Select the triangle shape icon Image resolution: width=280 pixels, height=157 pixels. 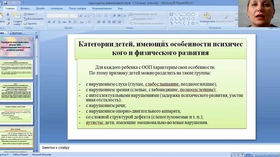171,19
